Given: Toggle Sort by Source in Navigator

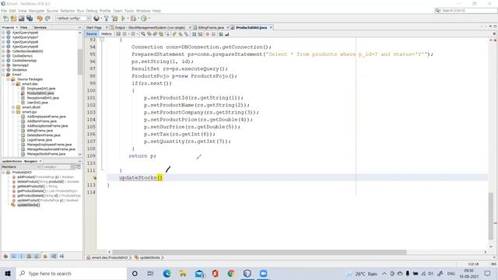Looking at the screenshot, I should (x=61, y=256).
